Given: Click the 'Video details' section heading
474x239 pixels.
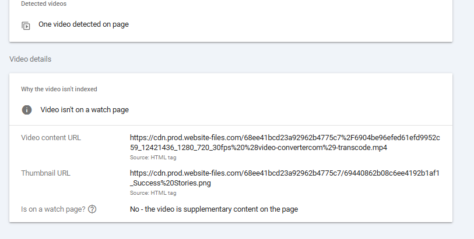Looking at the screenshot, I should (30, 59).
